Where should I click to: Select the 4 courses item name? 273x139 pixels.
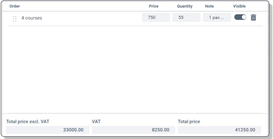tap(32, 18)
